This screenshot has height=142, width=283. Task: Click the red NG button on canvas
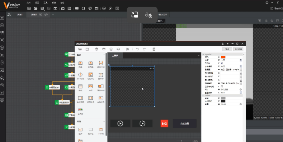164,124
